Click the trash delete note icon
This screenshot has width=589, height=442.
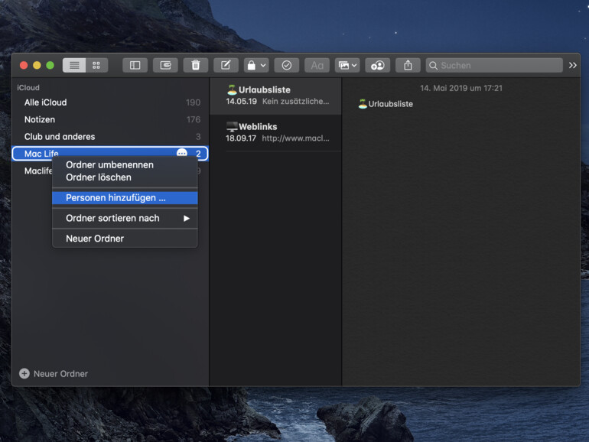tap(195, 65)
